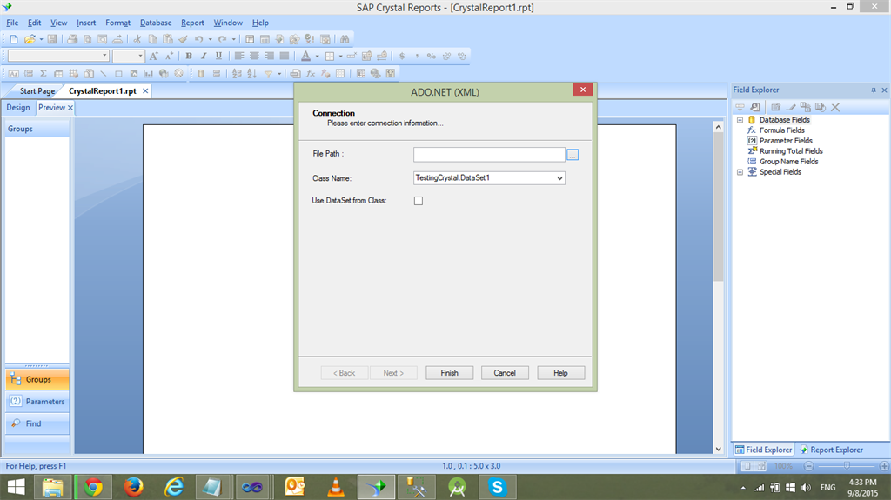Image resolution: width=891 pixels, height=500 pixels.
Task: Align text right
Action: (270, 56)
